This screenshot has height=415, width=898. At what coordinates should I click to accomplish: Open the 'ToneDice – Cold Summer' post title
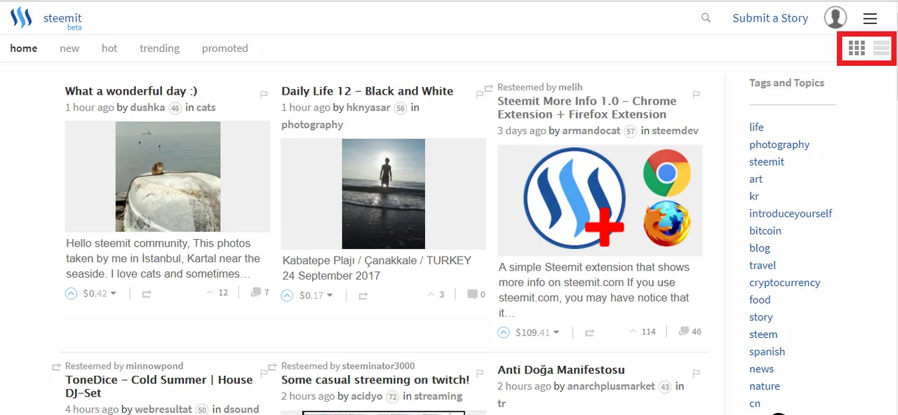[x=159, y=386]
